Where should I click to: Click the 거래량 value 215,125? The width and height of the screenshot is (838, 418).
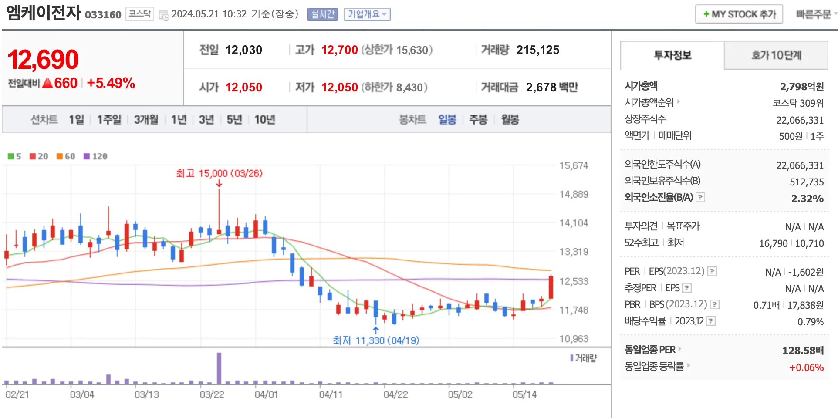[538, 50]
